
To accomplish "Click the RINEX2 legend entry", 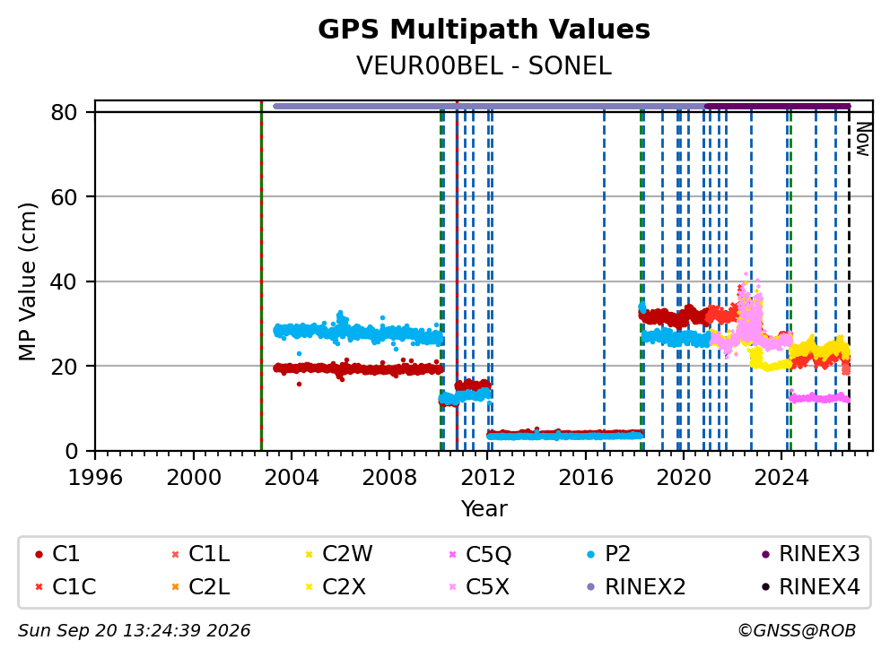I will [636, 587].
